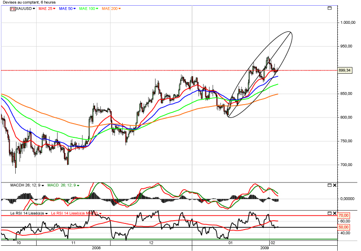Click the RSI 70,00 level label
The width and height of the screenshot is (361, 251).
tap(343, 215)
